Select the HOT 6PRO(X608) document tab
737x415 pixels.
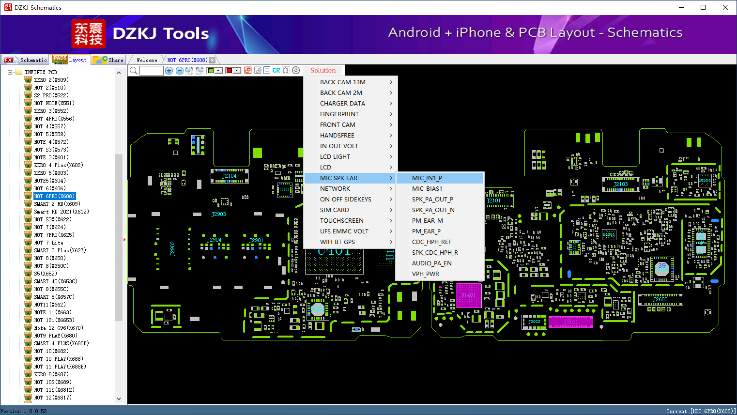coord(187,60)
